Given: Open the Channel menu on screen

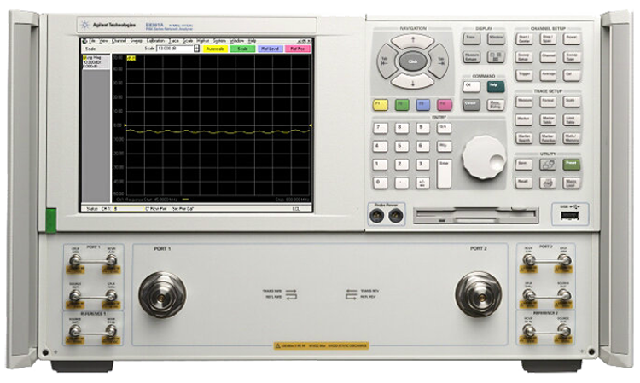Looking at the screenshot, I should click(119, 41).
